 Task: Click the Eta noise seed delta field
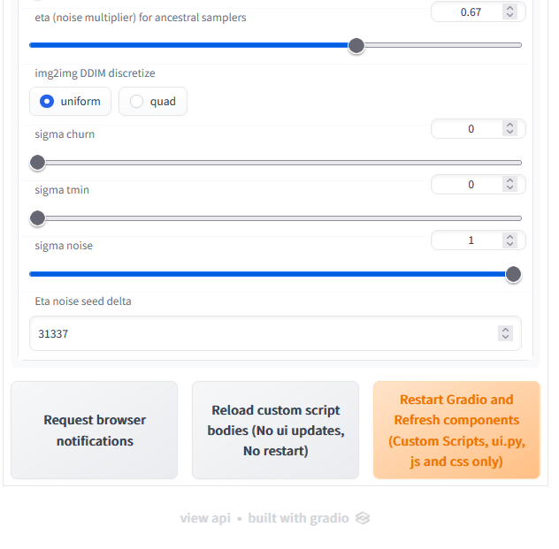[x=265, y=334]
